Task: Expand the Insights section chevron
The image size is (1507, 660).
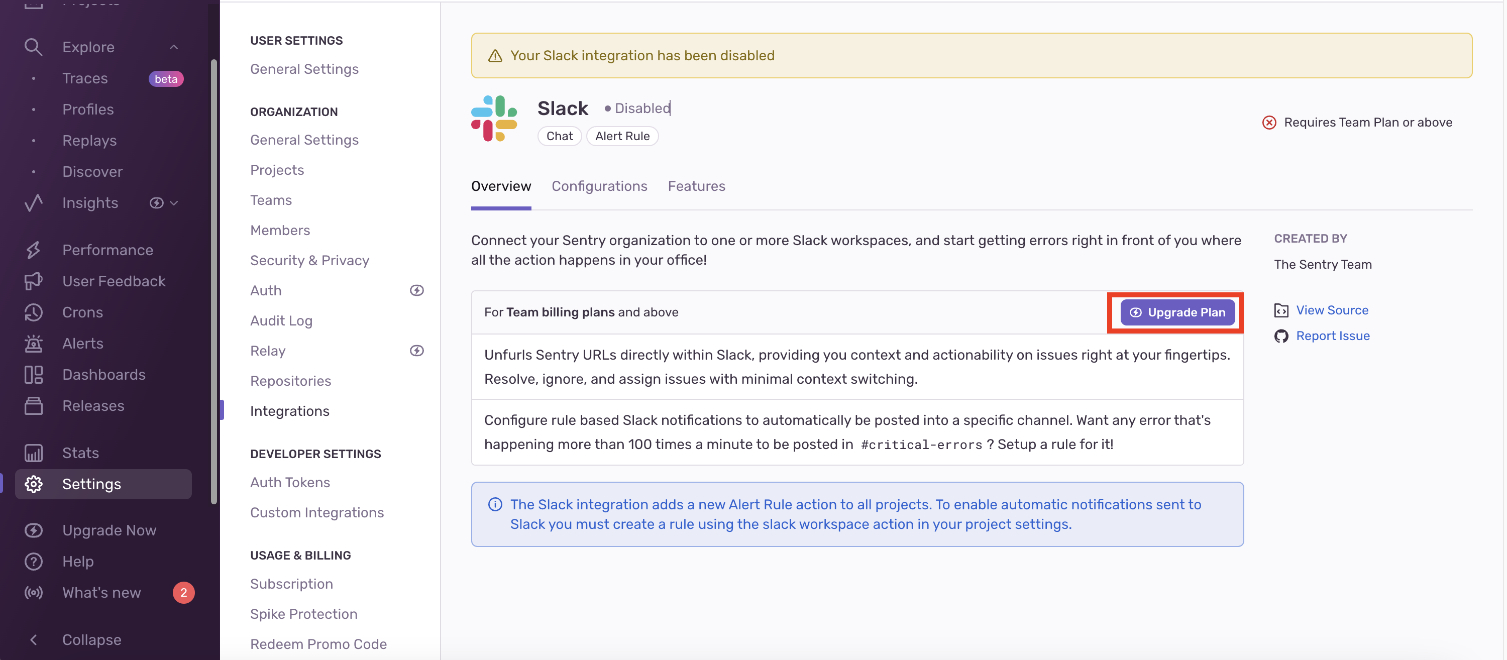Action: pos(174,203)
